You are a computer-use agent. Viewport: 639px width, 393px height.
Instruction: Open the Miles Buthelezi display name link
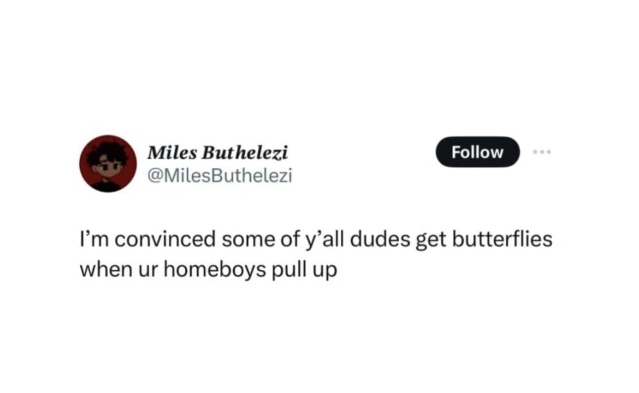[217, 153]
